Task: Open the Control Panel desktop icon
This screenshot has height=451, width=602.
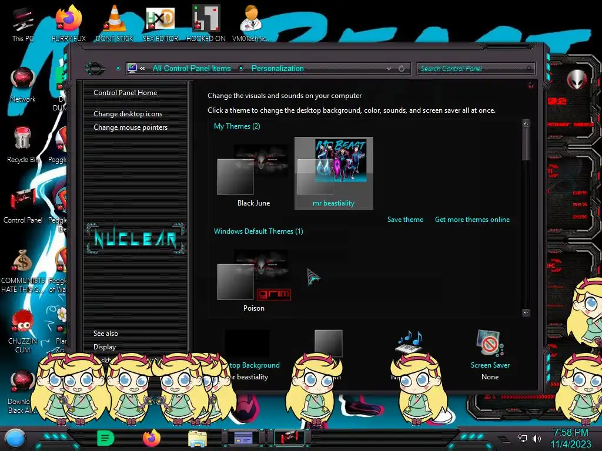Action: tap(23, 206)
